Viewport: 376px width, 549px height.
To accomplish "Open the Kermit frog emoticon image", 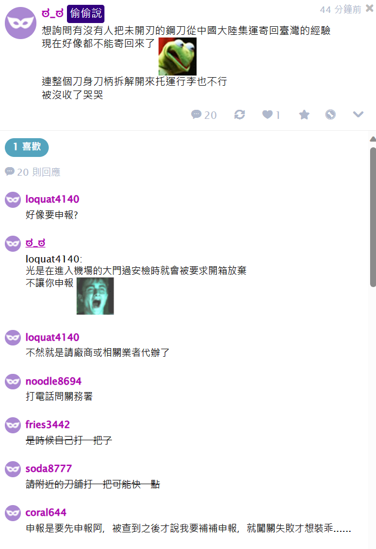I will tap(177, 56).
